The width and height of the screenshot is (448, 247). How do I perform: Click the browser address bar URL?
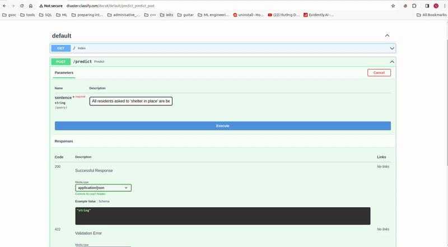coord(110,6)
